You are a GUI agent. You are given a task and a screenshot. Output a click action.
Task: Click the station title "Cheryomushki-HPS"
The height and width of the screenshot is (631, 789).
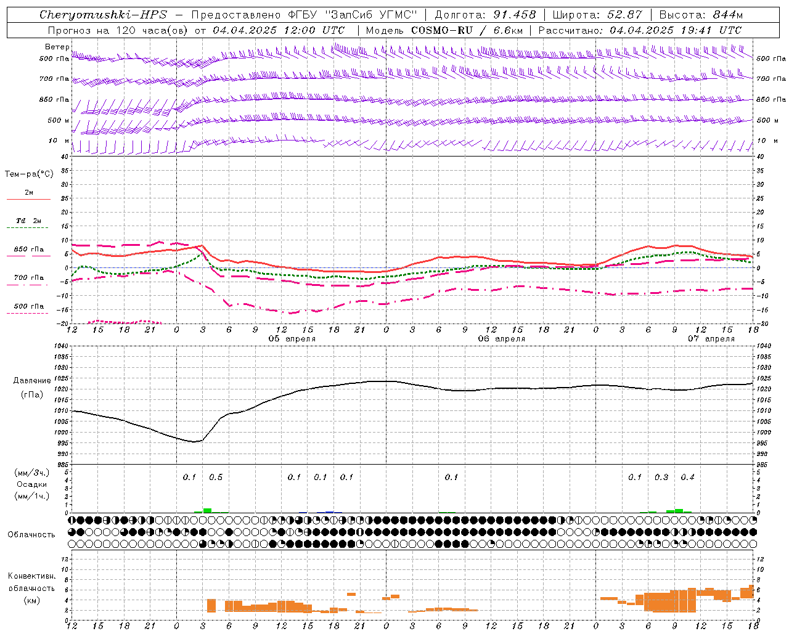(x=103, y=15)
